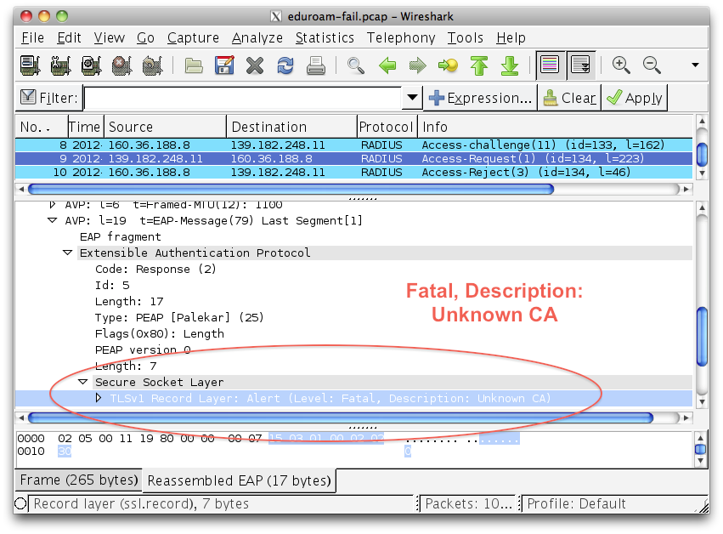Go forward in packet history arrow
The image size is (723, 534).
[x=417, y=65]
